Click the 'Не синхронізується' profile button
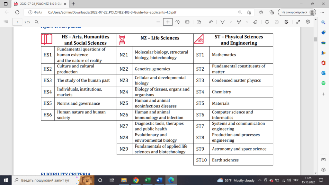329x185 pixels. click(297, 12)
